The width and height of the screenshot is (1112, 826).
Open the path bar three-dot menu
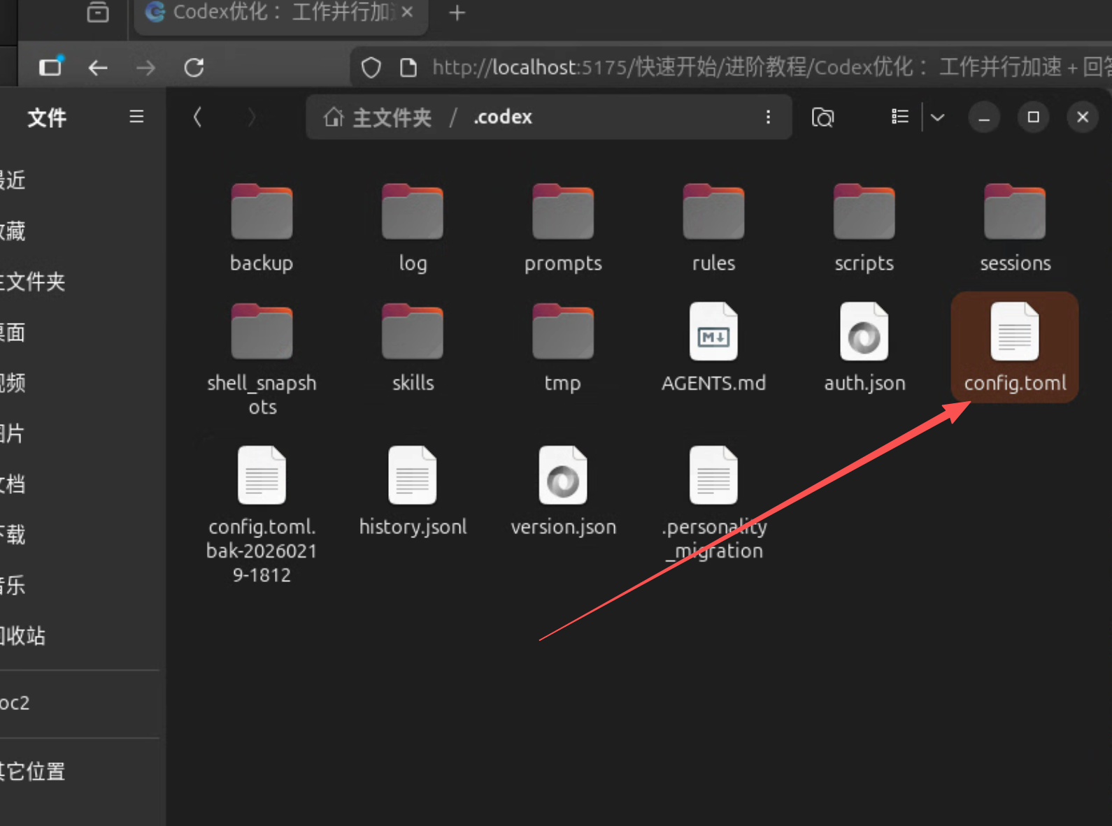click(x=768, y=117)
